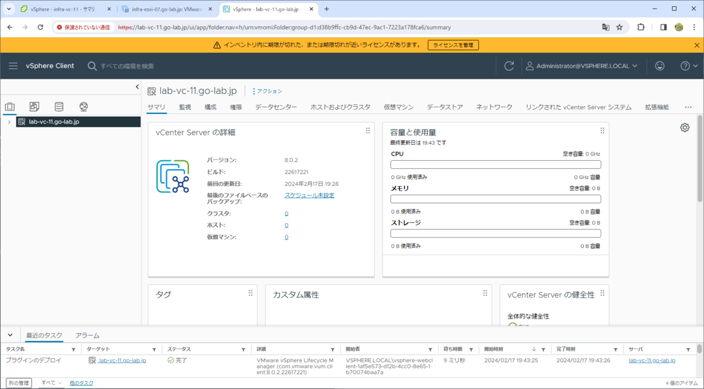
Task: Open the サマリ tab
Action: 156,107
